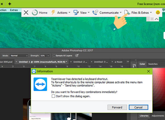The width and height of the screenshot is (165, 120).
Task: Enable Sample All Layers checkbox
Action: tap(54, 56)
